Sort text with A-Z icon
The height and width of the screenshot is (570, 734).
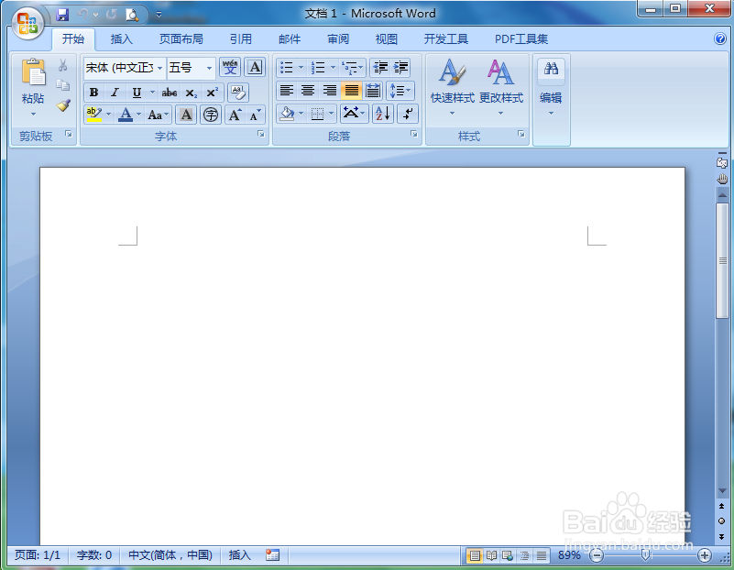point(382,114)
